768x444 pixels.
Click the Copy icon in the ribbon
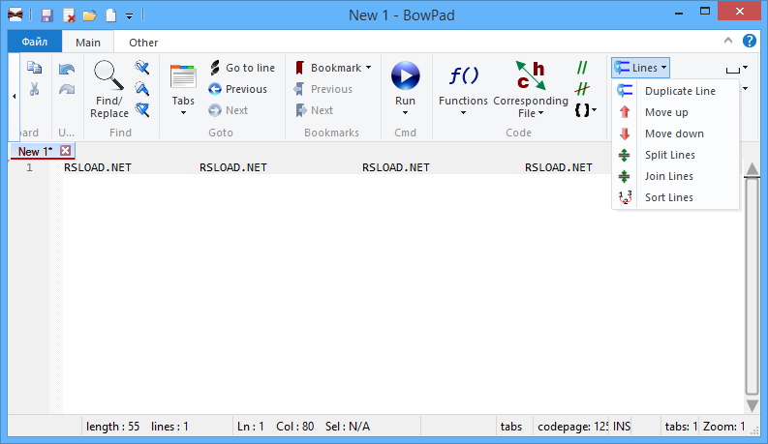(34, 68)
